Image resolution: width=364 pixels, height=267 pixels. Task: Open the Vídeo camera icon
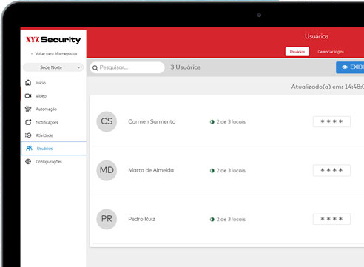pyautogui.click(x=28, y=95)
